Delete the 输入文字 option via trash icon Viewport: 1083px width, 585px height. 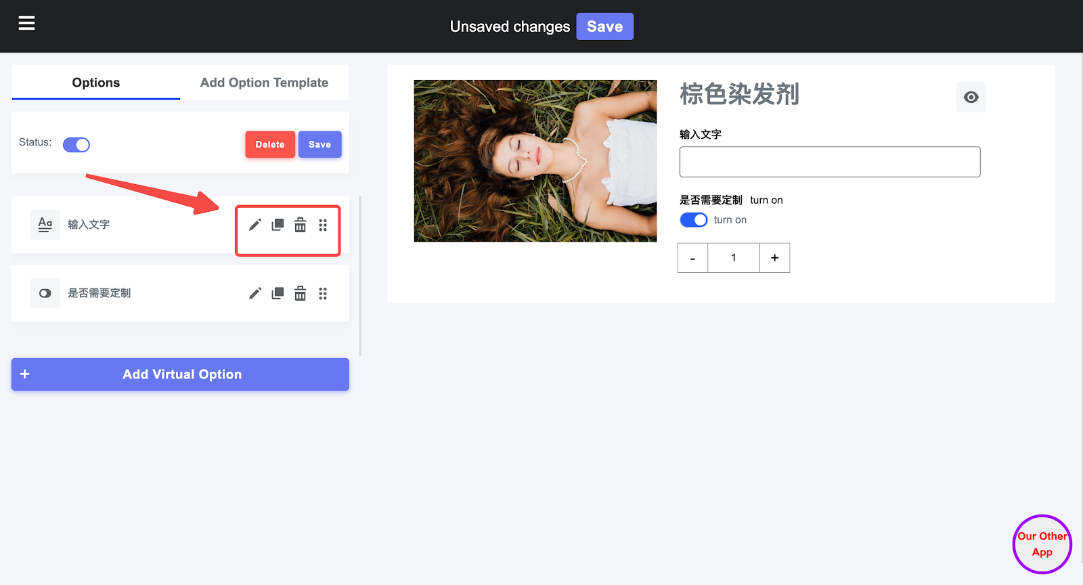pyautogui.click(x=300, y=225)
